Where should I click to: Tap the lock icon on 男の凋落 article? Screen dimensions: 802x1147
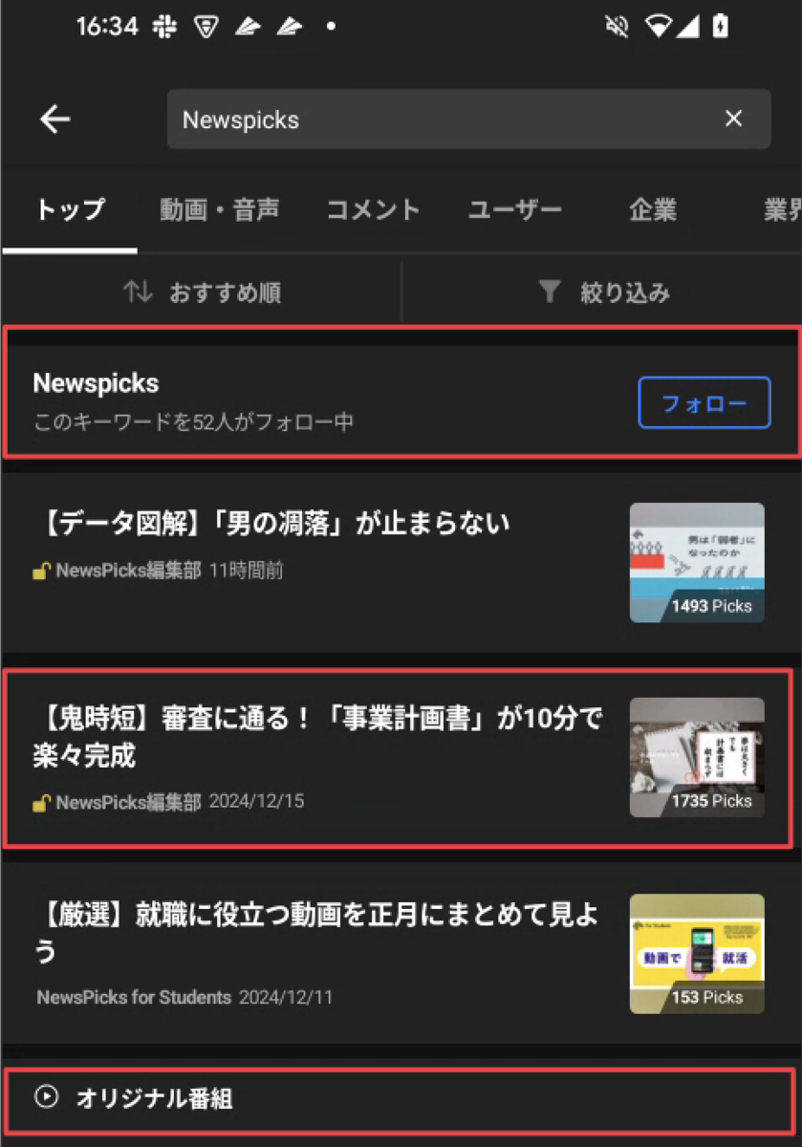[x=42, y=572]
